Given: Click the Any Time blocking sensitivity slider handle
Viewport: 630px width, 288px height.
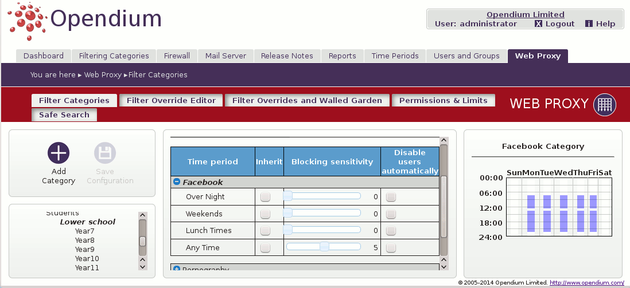Looking at the screenshot, I should pyautogui.click(x=324, y=246).
